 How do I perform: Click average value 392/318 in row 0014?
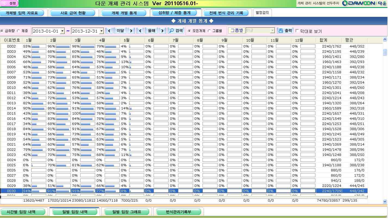[357, 108]
